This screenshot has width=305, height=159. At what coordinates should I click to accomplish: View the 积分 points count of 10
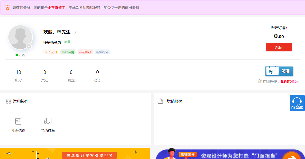click(19, 72)
